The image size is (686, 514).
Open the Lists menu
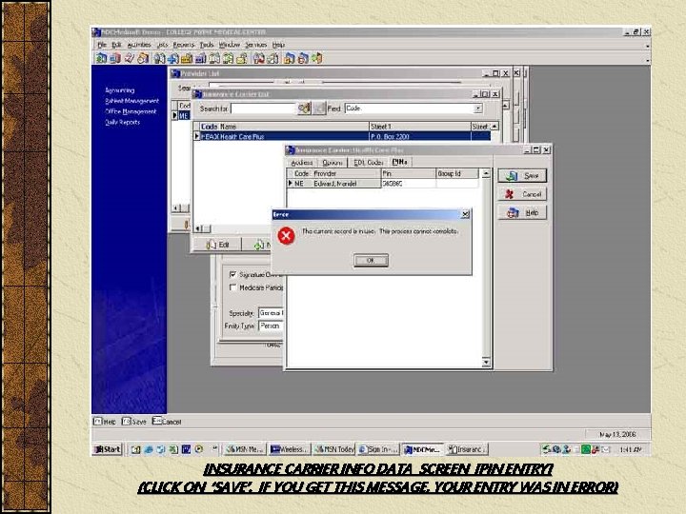coord(162,45)
